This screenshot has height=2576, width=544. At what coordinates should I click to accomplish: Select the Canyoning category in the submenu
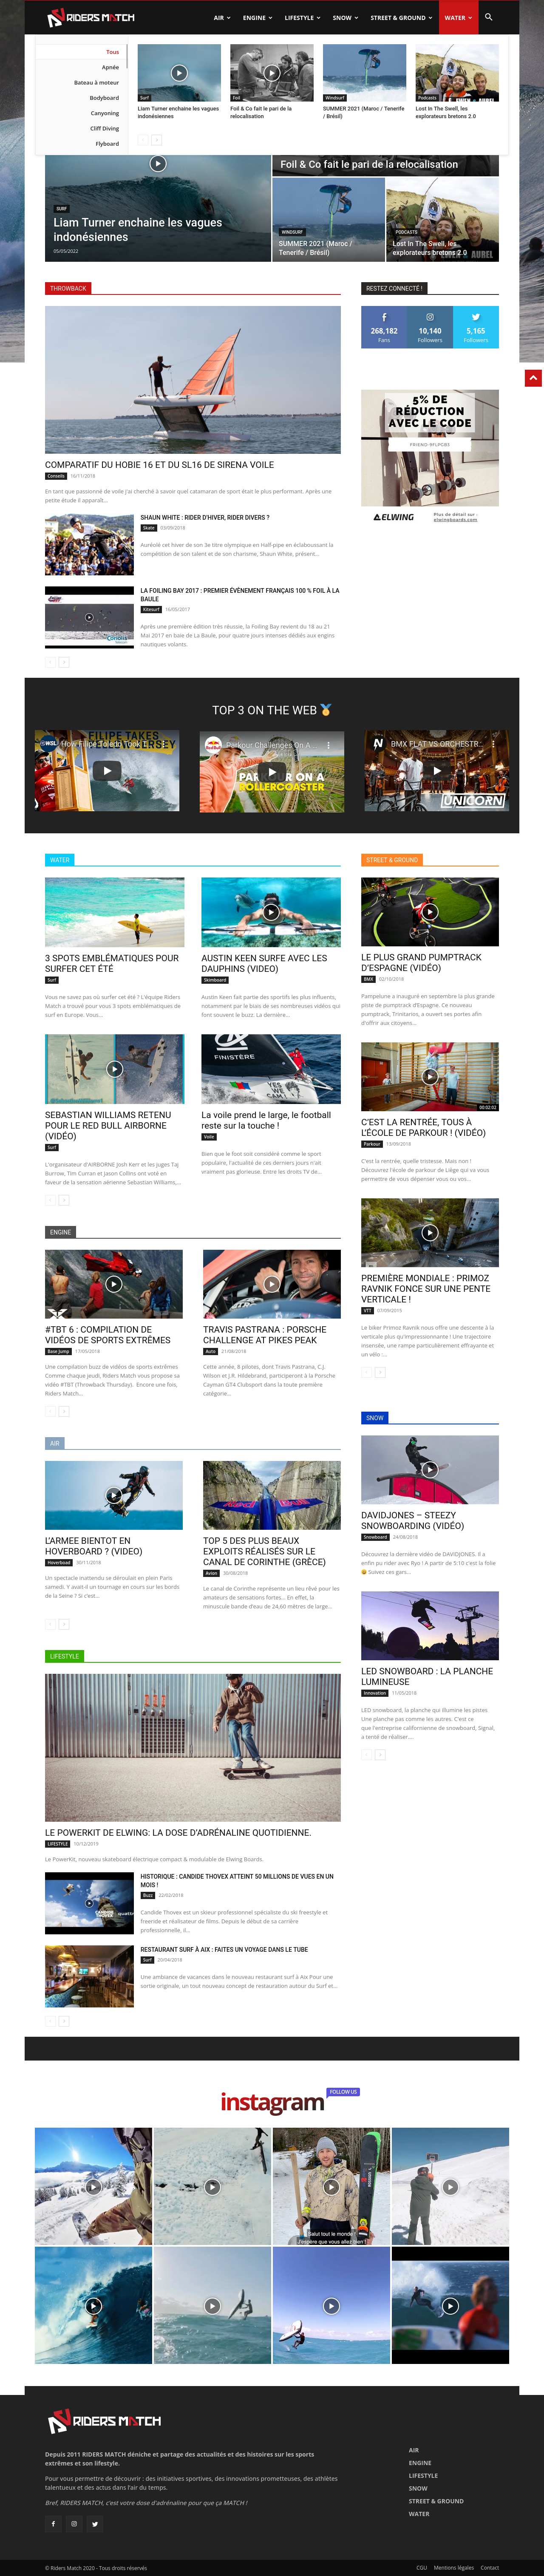point(105,113)
